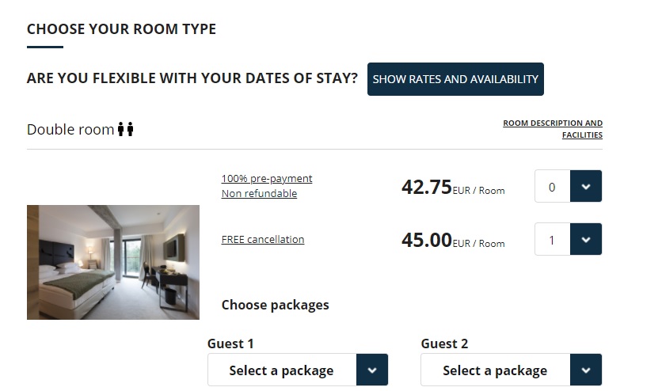Click the 45.00 EUR room price
The height and width of the screenshot is (391, 662).
[428, 241]
